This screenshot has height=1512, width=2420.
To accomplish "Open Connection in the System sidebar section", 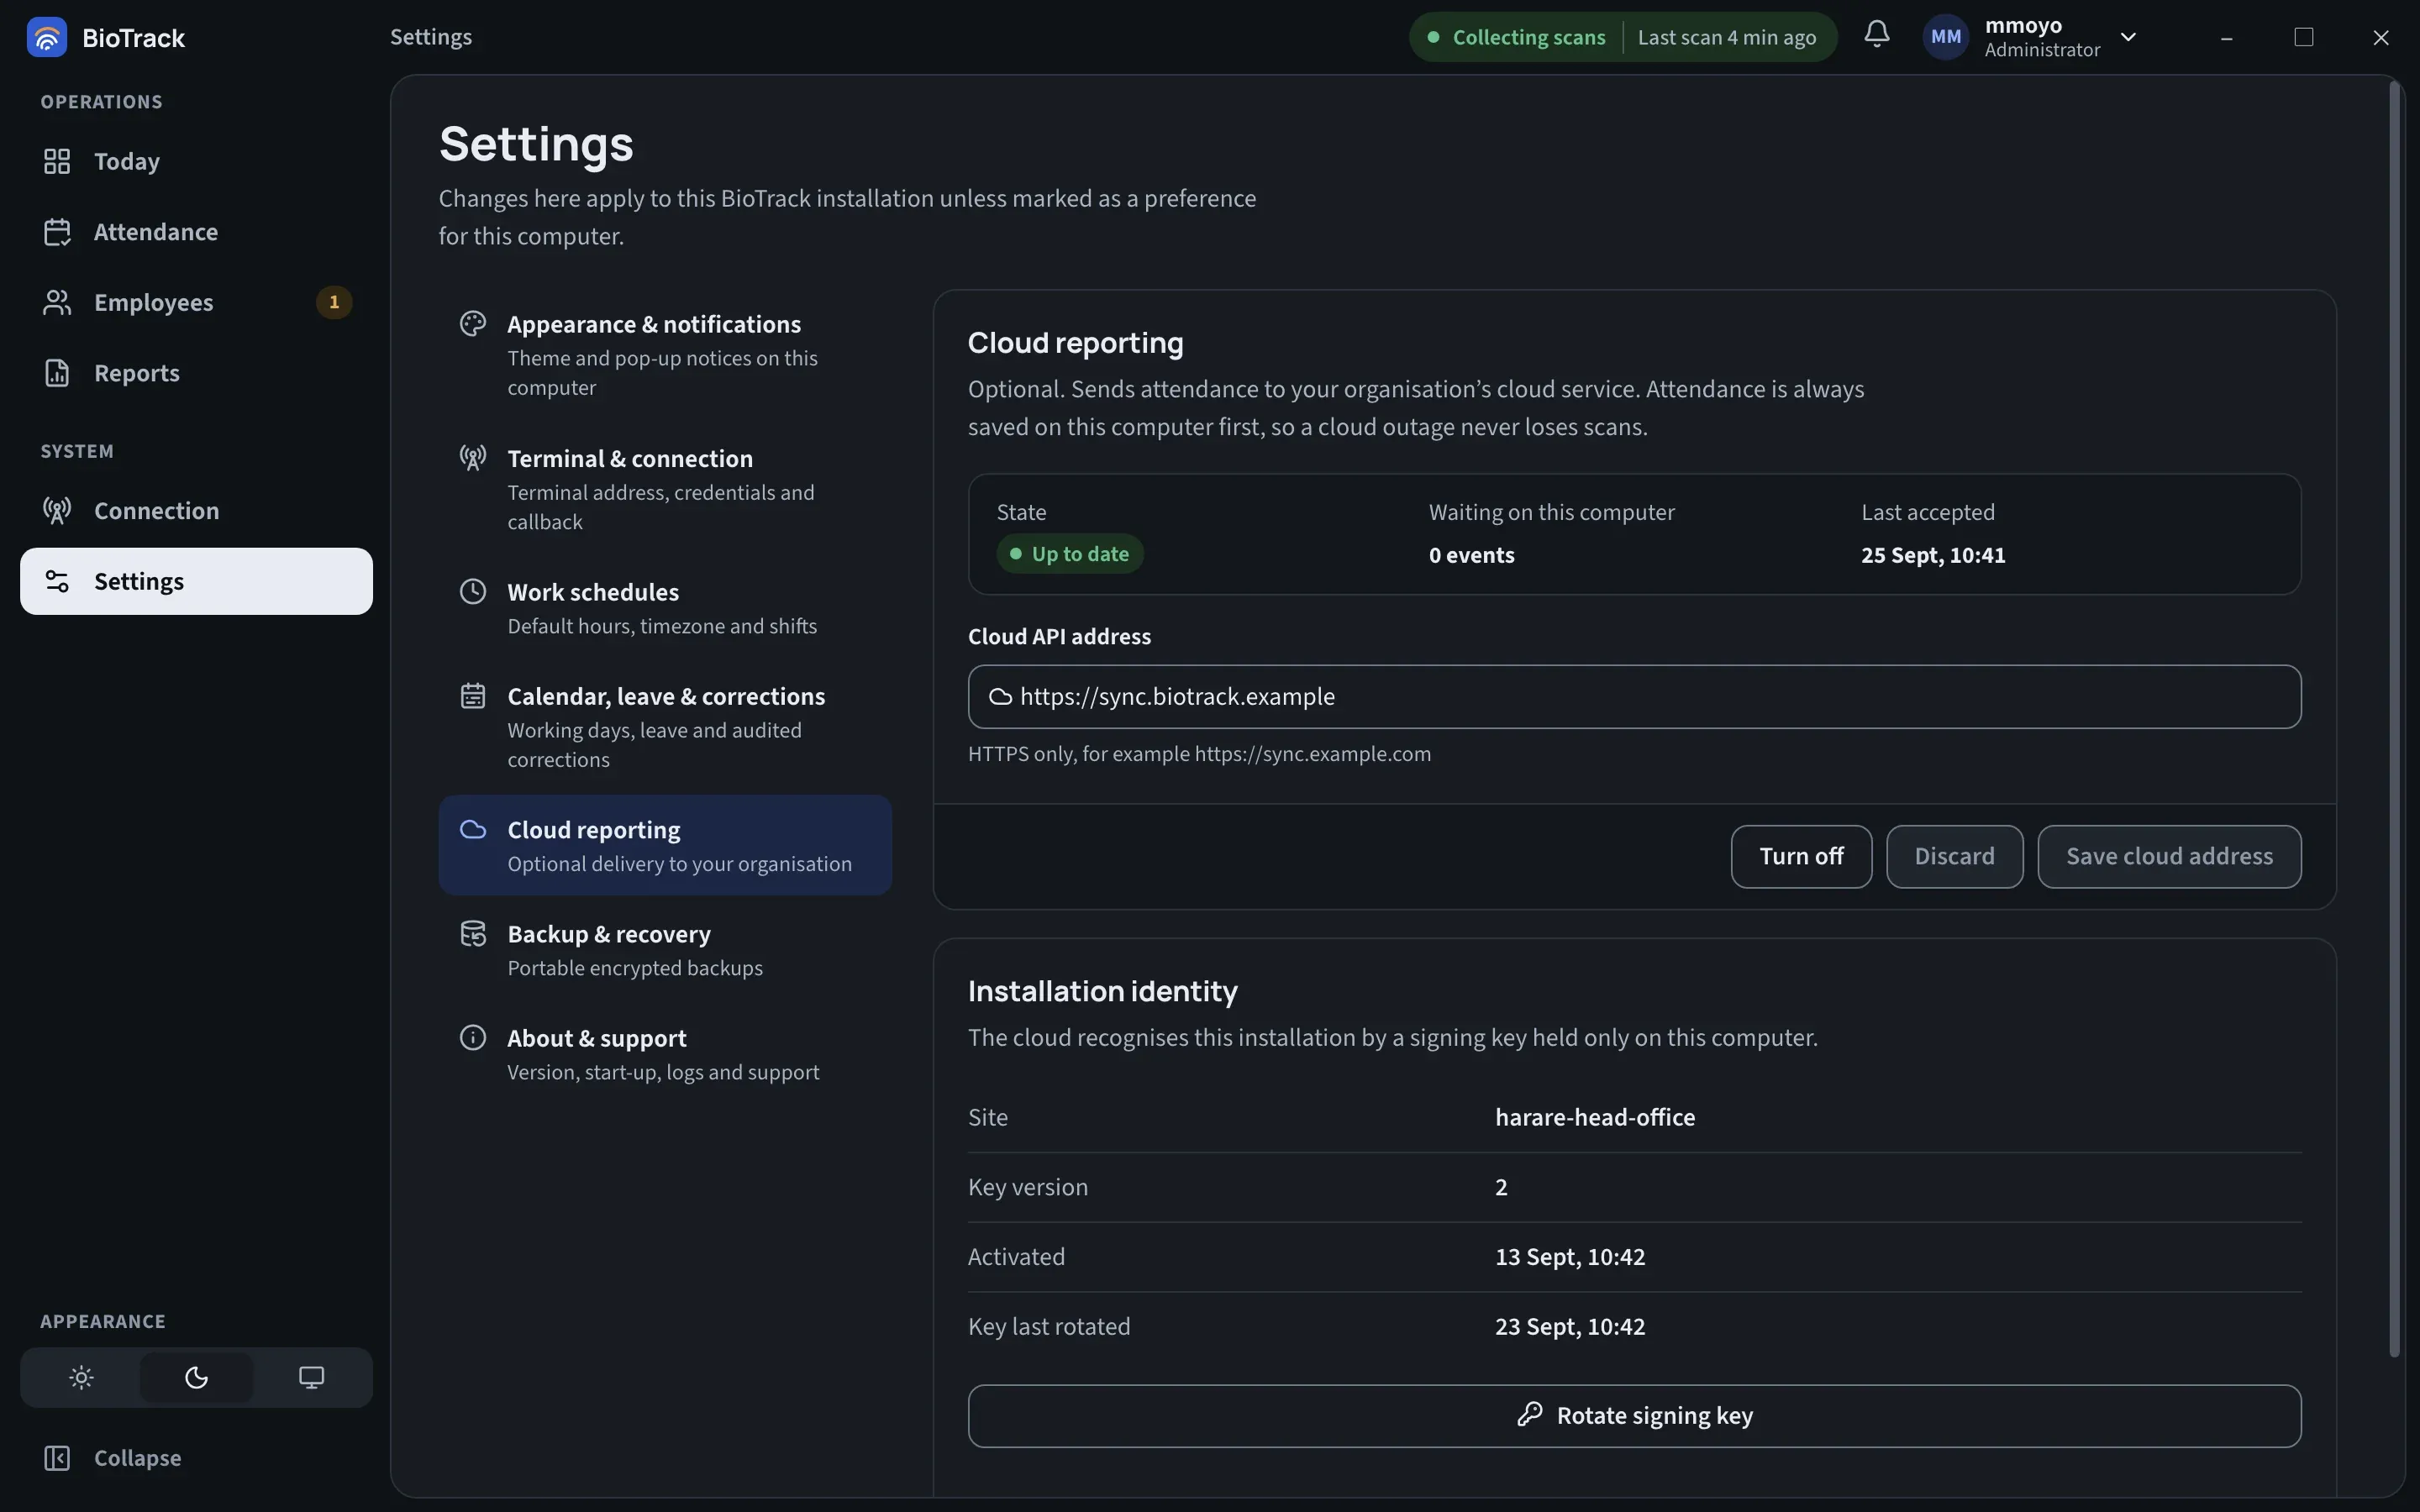I will (196, 511).
